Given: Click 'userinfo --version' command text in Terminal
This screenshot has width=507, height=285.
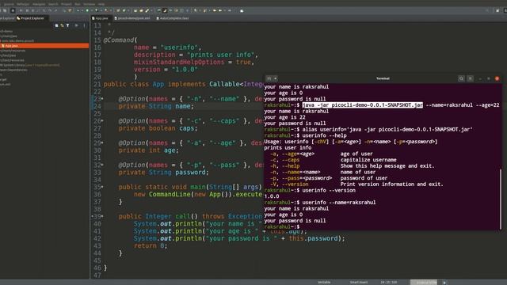Looking at the screenshot, I should pos(329,190).
